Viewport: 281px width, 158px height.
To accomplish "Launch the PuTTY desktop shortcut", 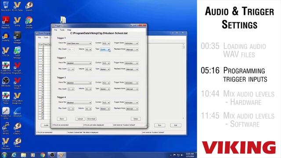I will [6, 128].
